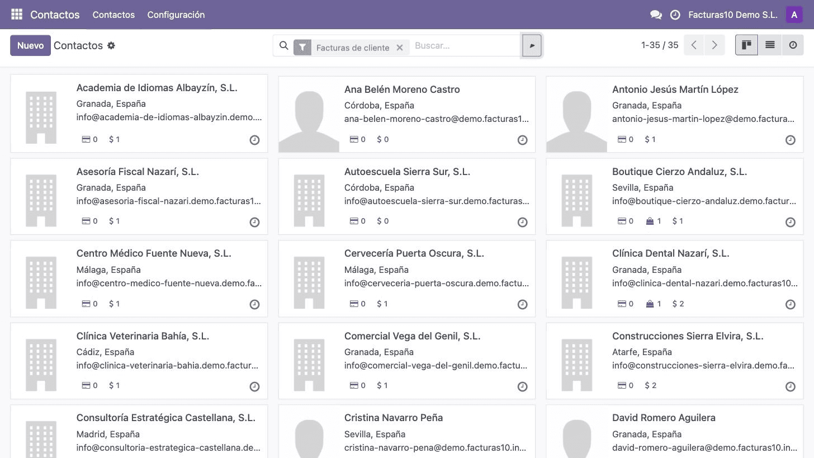
Task: Open the Contactos gear actions menu
Action: pyautogui.click(x=111, y=45)
